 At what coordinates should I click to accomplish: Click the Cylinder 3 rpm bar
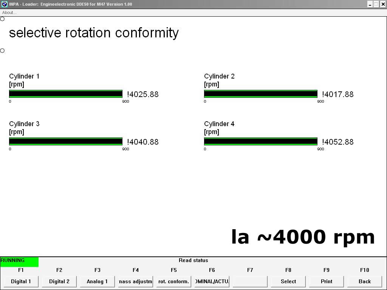[x=66, y=142]
